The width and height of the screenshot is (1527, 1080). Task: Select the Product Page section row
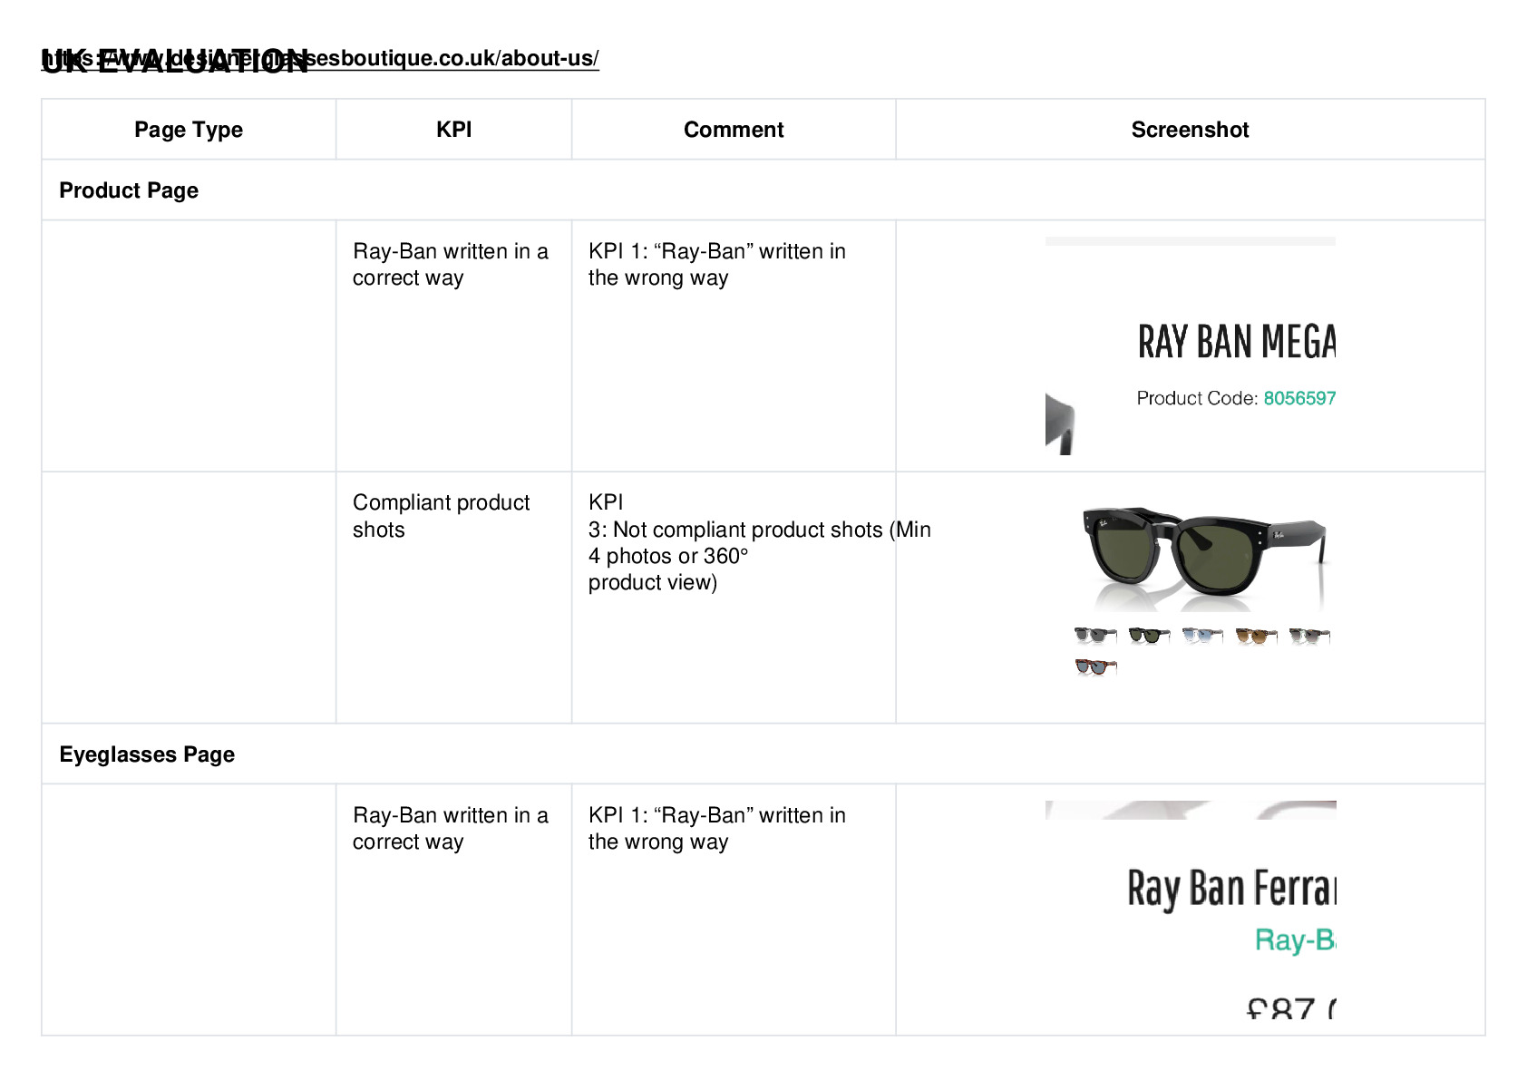(763, 190)
